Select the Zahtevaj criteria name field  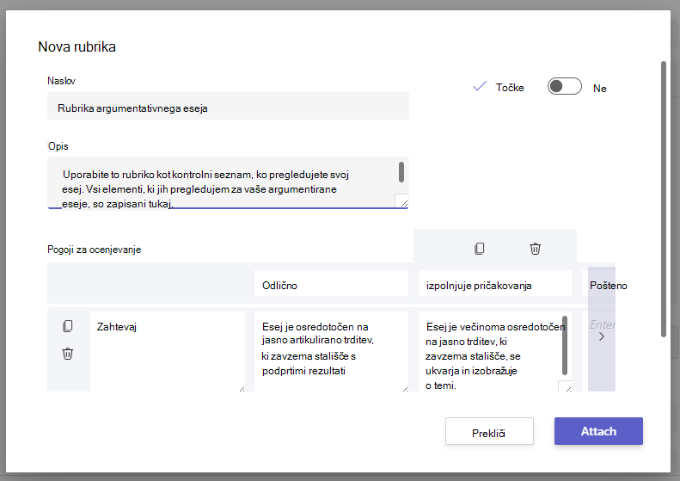168,351
